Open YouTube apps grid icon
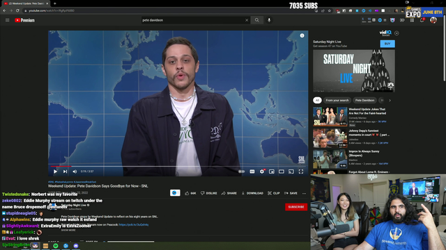The height and width of the screenshot is (250, 446). (412, 20)
